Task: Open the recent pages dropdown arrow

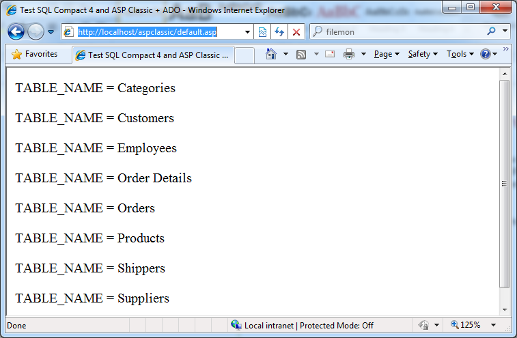Action: [51, 32]
